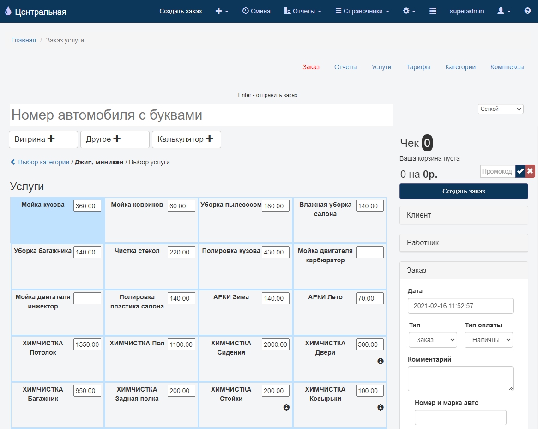Image resolution: width=538 pixels, height=429 pixels.
Task: Expand the Работник panel
Action: [463, 243]
